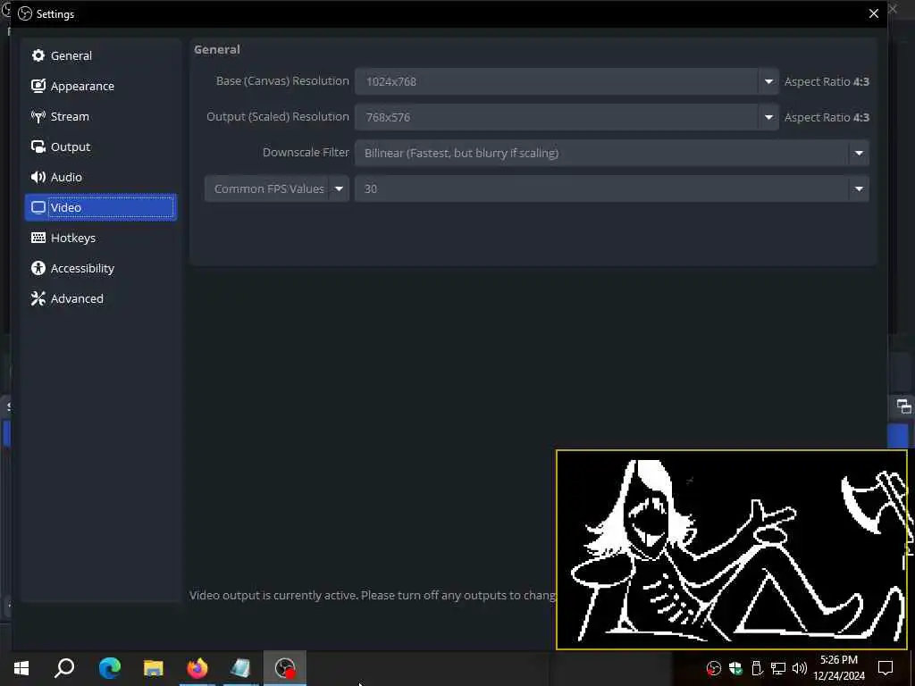The image size is (915, 686).
Task: Click the Video monitor icon in sidebar
Action: click(x=38, y=207)
